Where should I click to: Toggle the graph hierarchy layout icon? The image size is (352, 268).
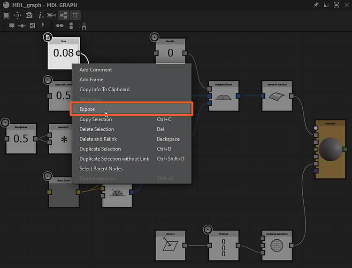(63, 16)
